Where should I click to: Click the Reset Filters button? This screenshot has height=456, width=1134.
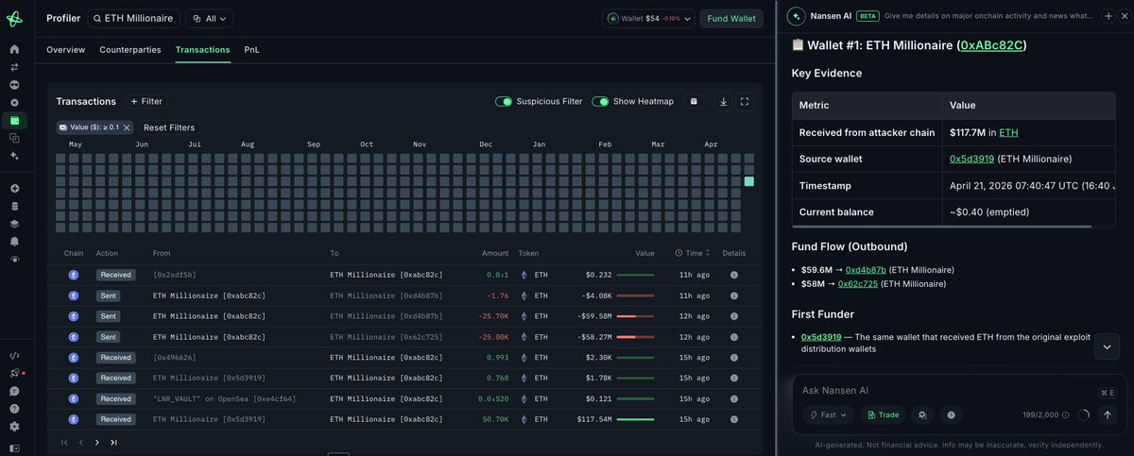[x=169, y=127]
